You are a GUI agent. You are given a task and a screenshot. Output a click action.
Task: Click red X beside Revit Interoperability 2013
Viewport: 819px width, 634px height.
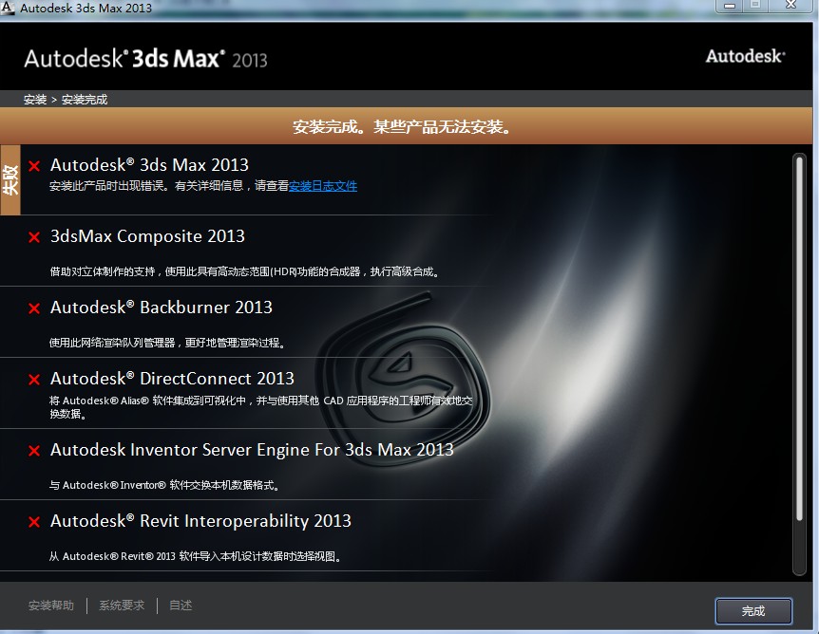coord(34,522)
